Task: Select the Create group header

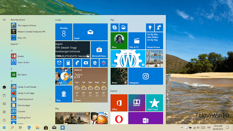Action: [x=58, y=20]
